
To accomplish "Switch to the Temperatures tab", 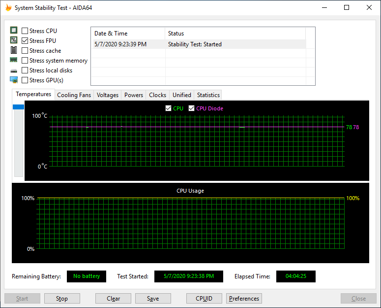I will click(x=33, y=94).
